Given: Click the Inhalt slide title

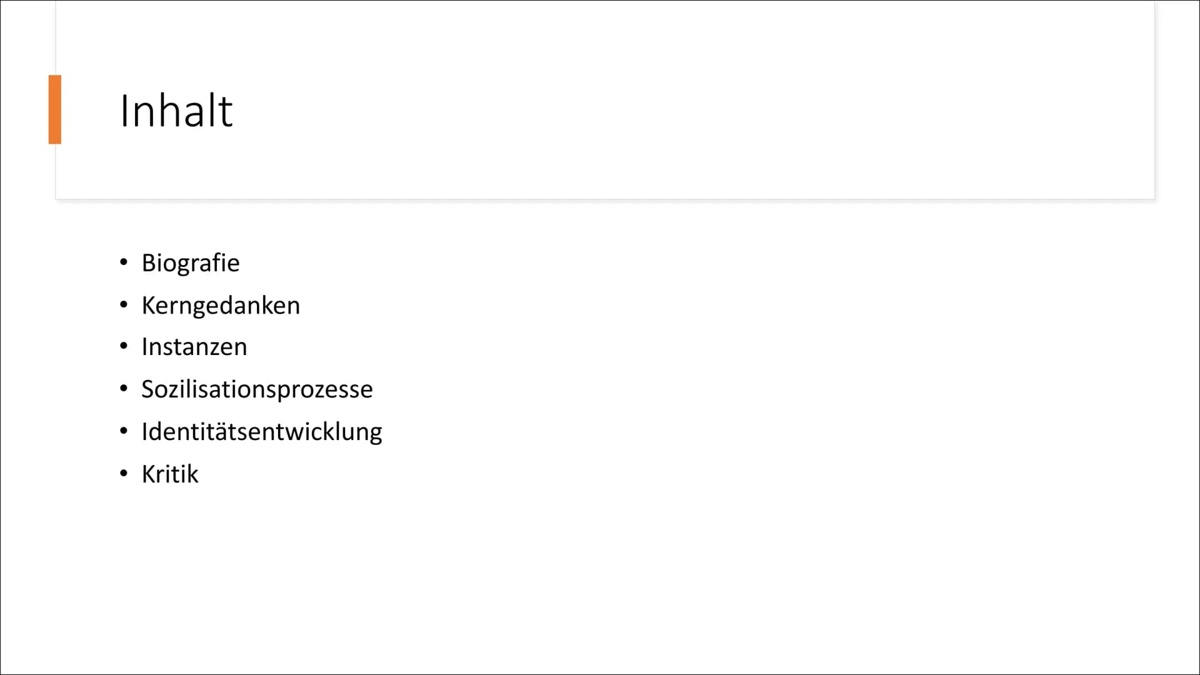Looking at the screenshot, I should [176, 111].
